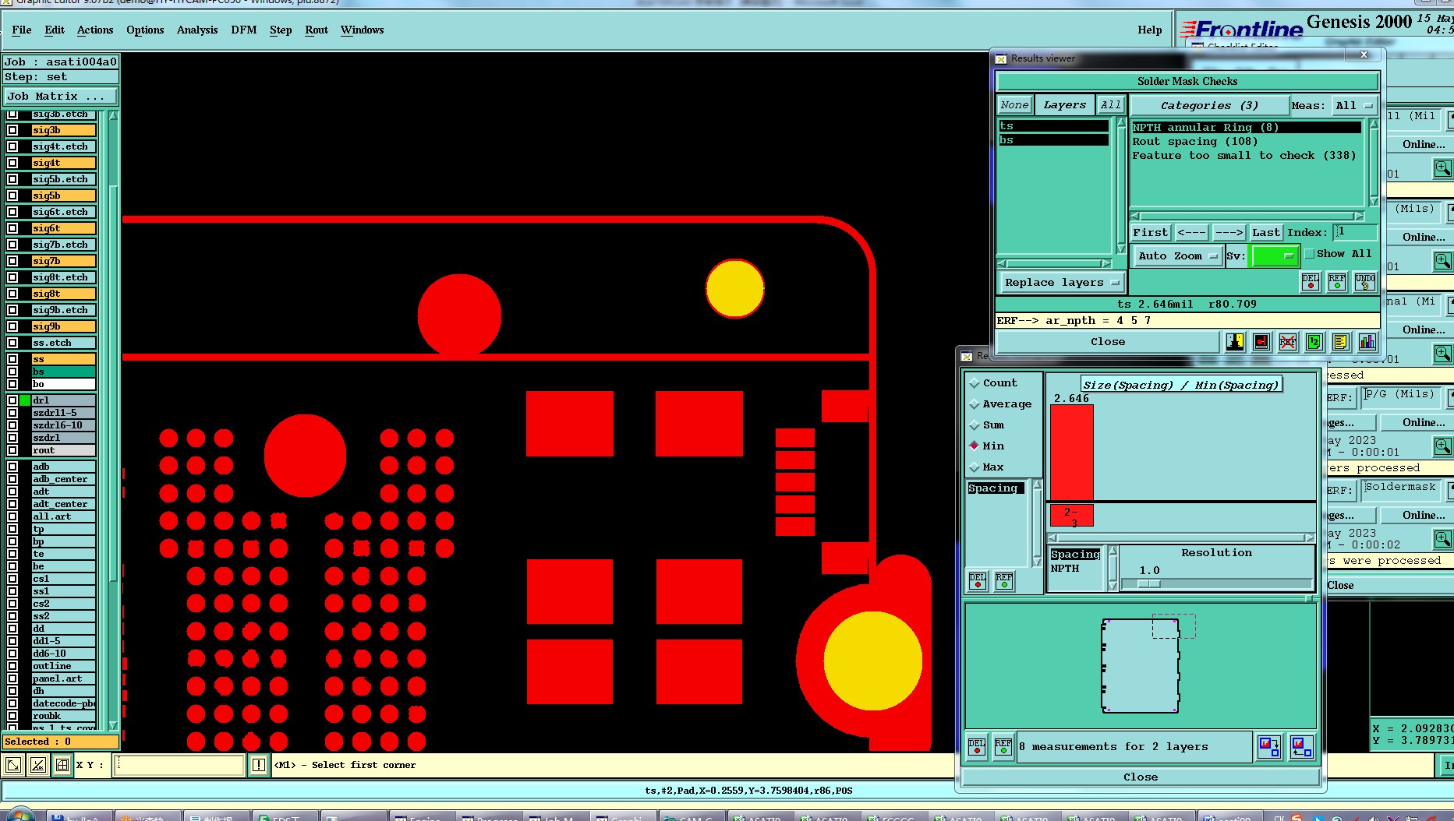Click grid snap window icon
The width and height of the screenshot is (1454, 821).
coord(62,766)
